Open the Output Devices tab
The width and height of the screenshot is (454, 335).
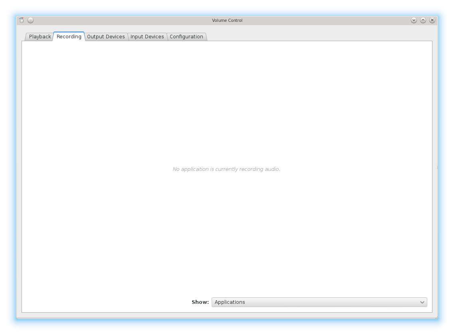pyautogui.click(x=106, y=37)
